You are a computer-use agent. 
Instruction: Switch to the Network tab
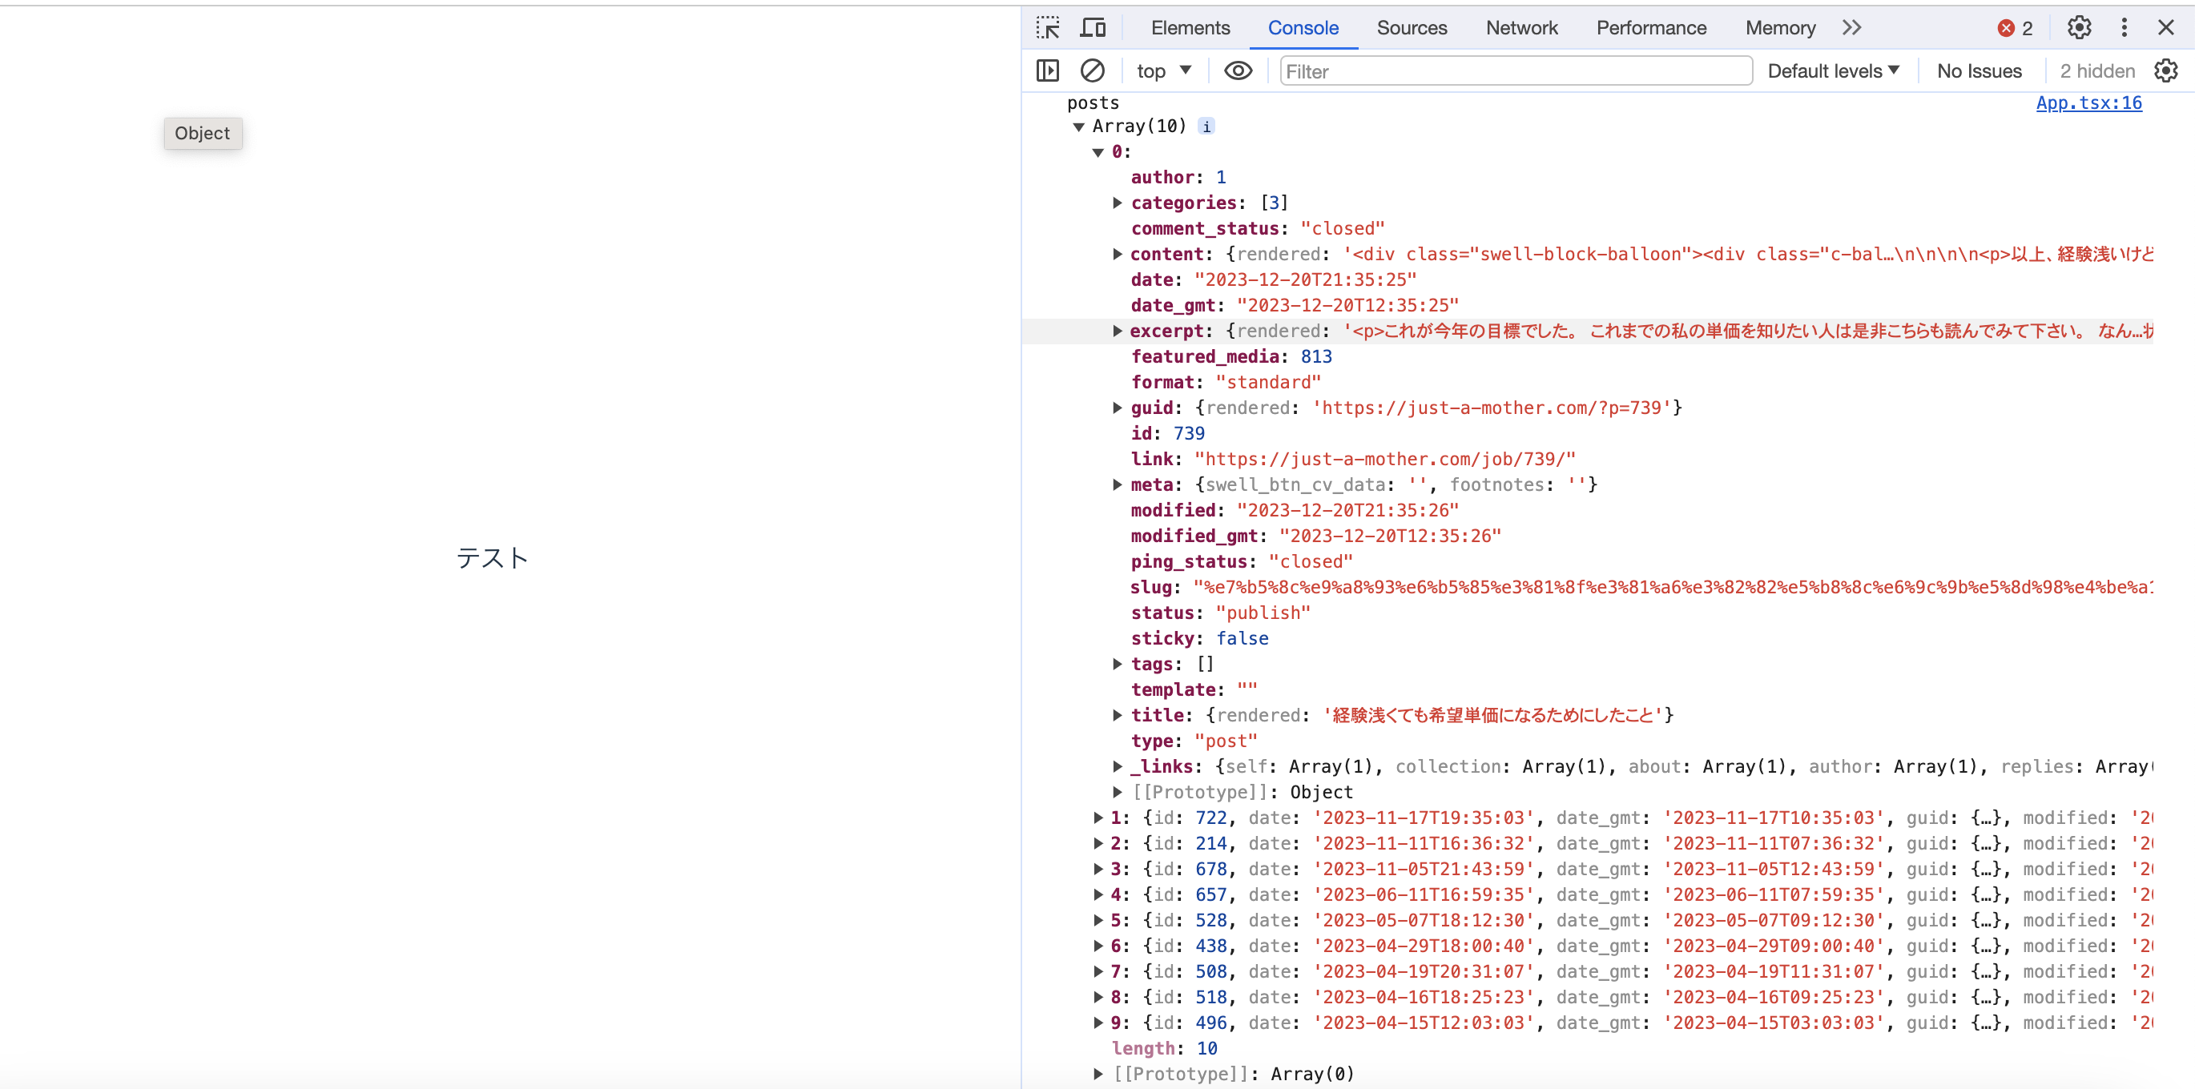(1522, 26)
